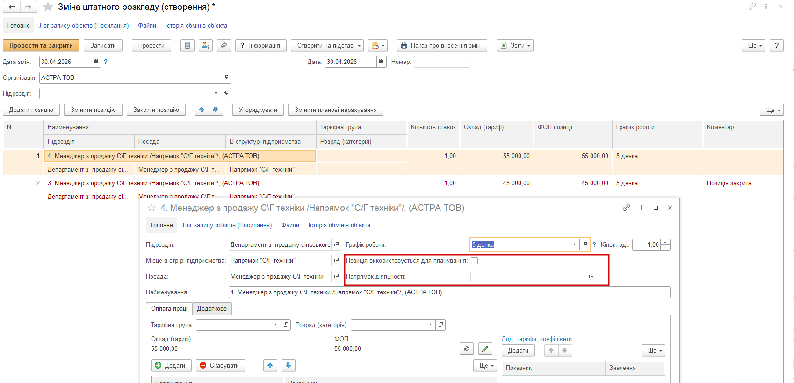Click the refresh icon next to ФОП
The height and width of the screenshot is (383, 794).
point(467,348)
